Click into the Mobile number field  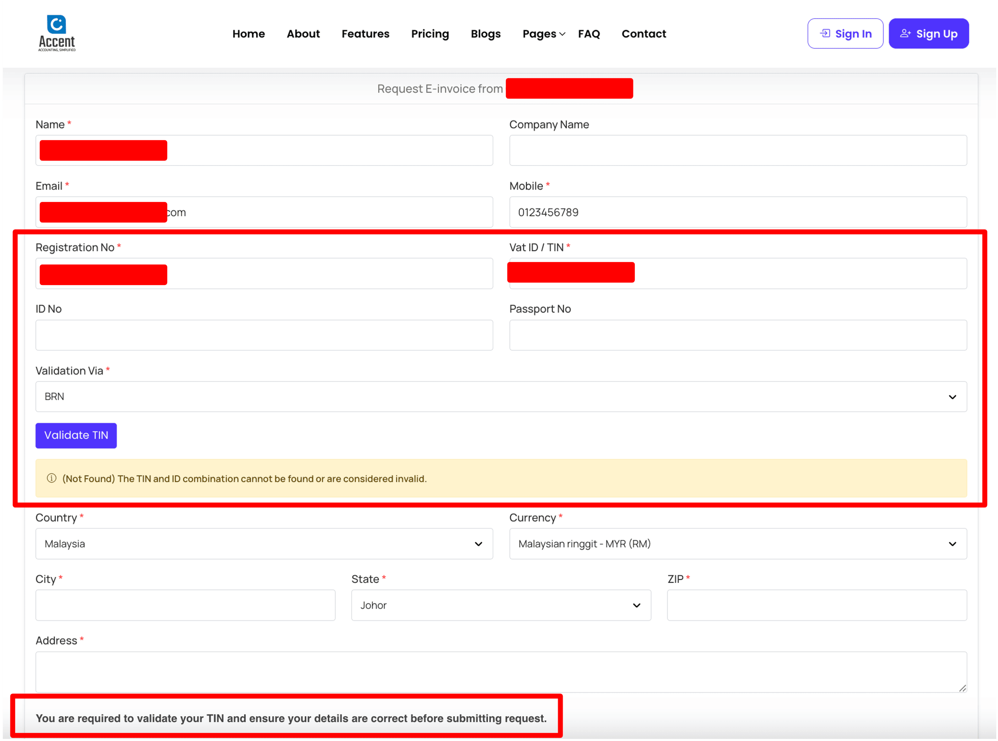pyautogui.click(x=738, y=212)
